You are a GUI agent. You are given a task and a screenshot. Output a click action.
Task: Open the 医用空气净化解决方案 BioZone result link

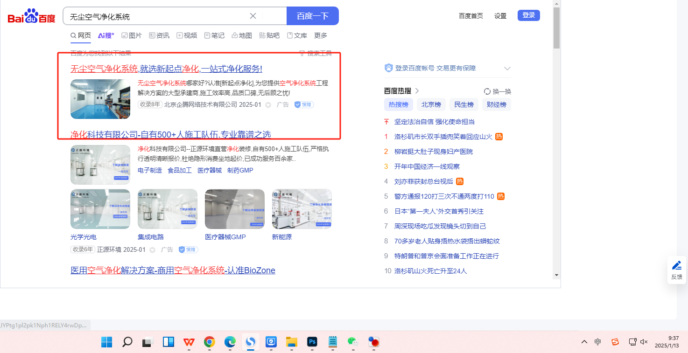173,270
